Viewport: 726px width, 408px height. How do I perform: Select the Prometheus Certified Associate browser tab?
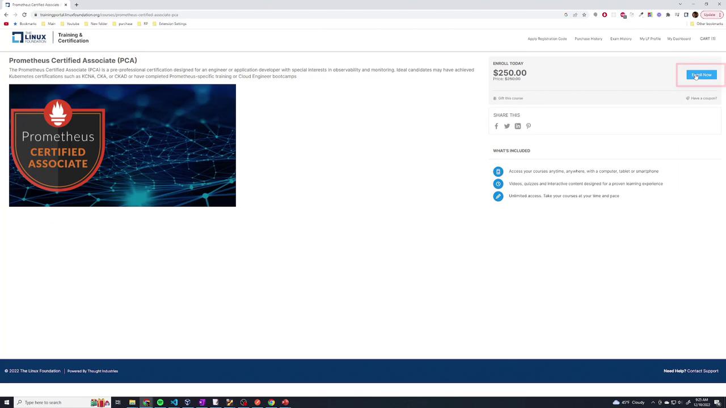click(36, 5)
